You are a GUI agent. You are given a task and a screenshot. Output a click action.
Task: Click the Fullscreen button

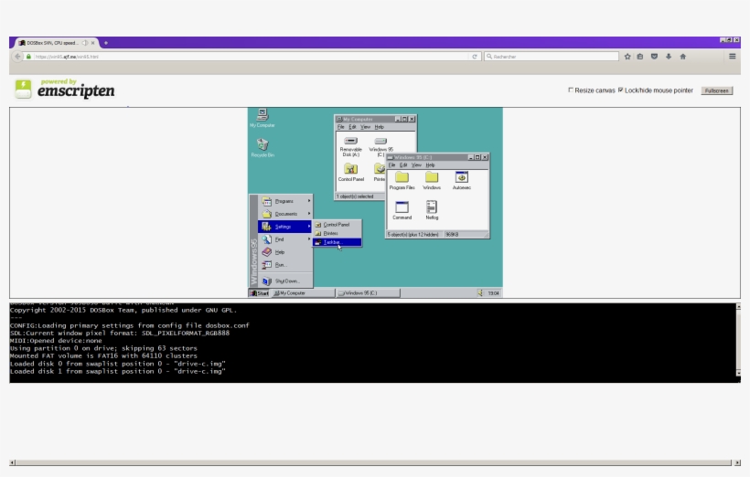click(x=716, y=90)
